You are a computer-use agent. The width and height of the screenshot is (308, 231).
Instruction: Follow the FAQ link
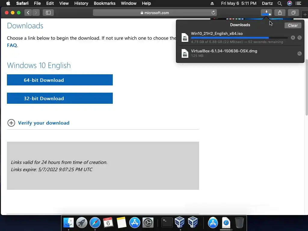[12, 45]
